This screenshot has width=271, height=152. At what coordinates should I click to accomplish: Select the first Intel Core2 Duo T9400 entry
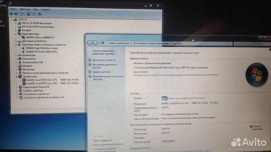coord(53,80)
